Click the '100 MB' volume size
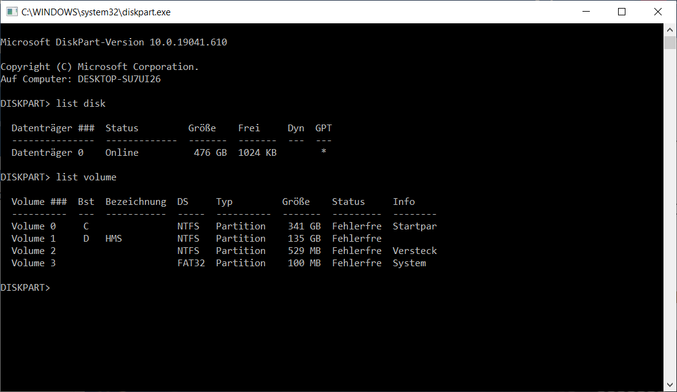Viewport: 677px width, 392px height. [304, 263]
